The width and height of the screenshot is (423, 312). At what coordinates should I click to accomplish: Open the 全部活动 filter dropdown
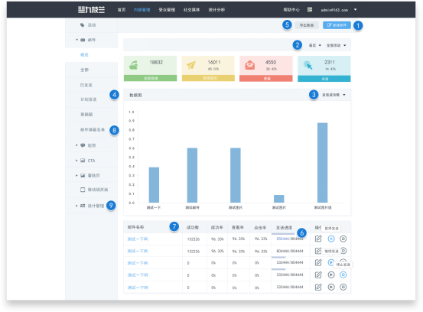[336, 45]
